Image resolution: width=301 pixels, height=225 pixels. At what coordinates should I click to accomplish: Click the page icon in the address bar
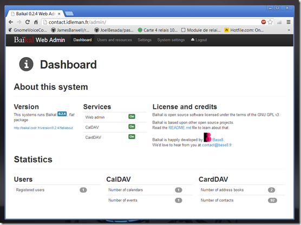click(45, 22)
